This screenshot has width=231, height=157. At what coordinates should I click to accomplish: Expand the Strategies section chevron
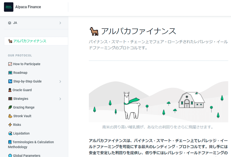(60, 99)
